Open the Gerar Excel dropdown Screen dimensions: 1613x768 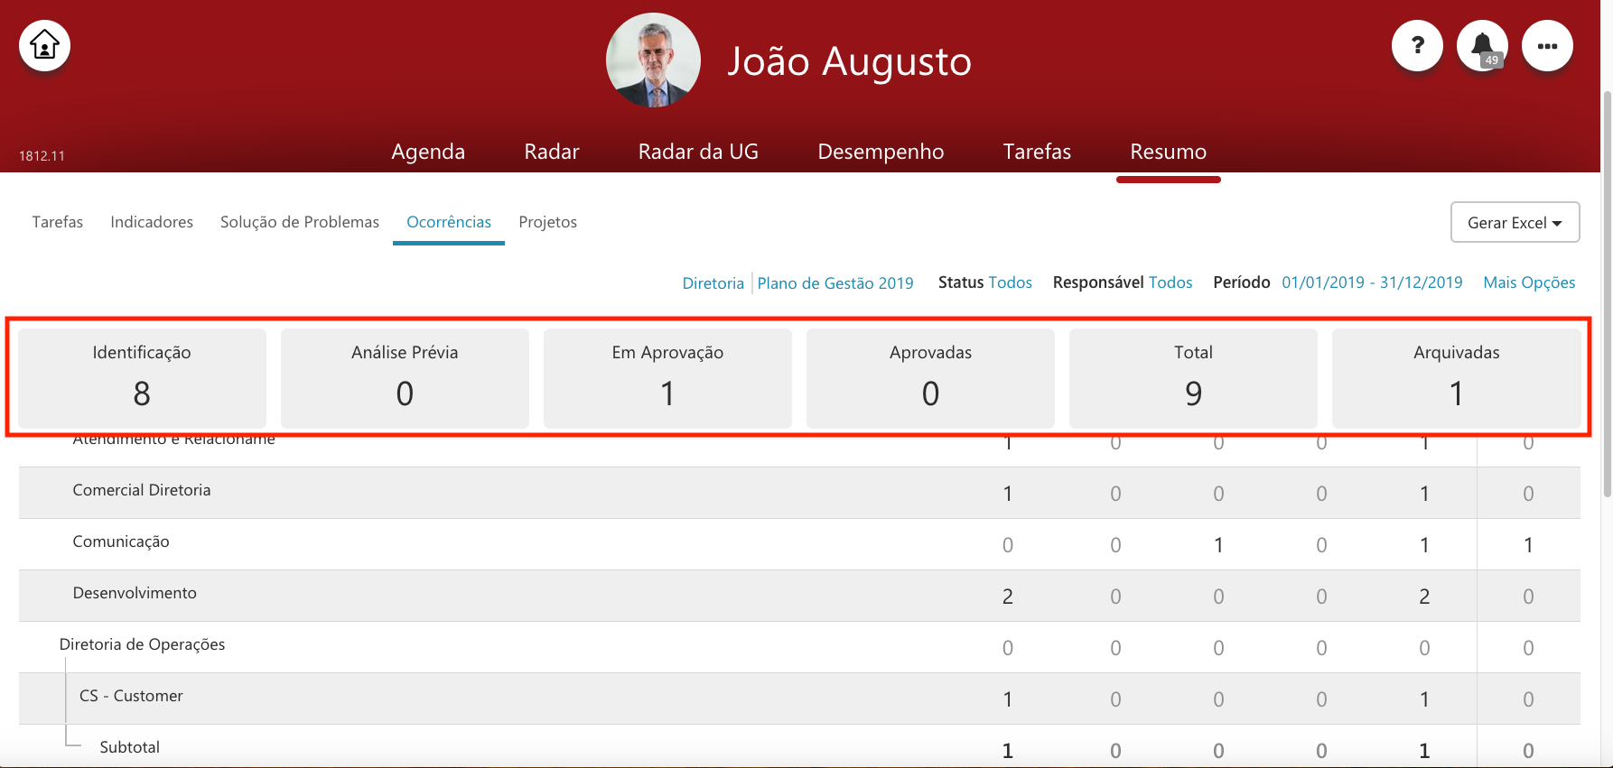(x=1515, y=222)
